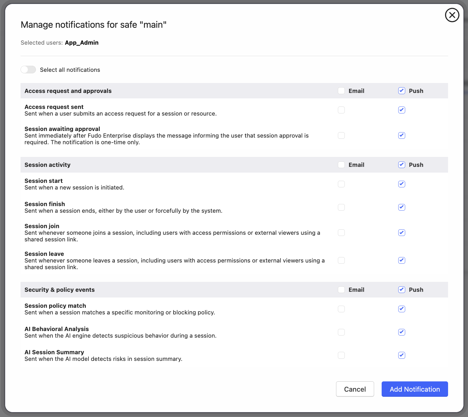The width and height of the screenshot is (468, 417).
Task: Uncheck Push for Security & policy events
Action: 402,290
